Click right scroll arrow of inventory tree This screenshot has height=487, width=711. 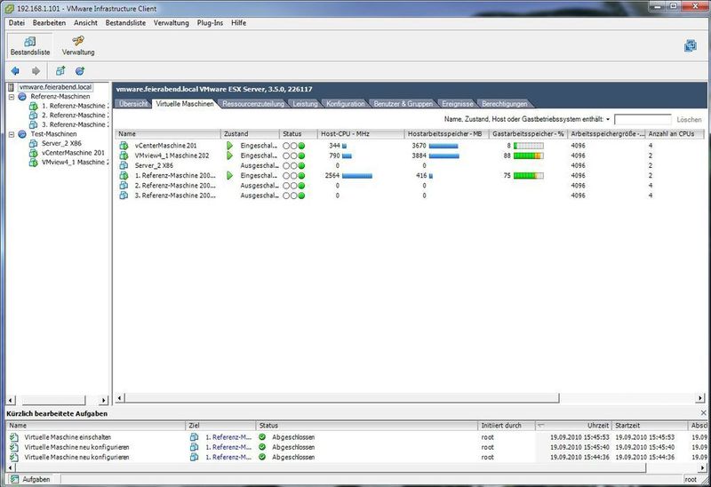click(x=103, y=401)
